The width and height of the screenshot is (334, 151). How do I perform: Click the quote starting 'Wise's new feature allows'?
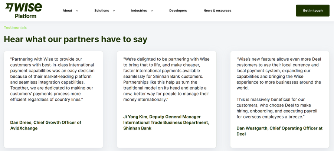tap(279, 73)
